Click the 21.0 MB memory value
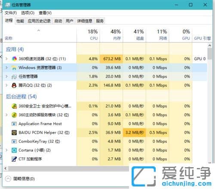Screen dimensions: 215x189 coord(113,106)
